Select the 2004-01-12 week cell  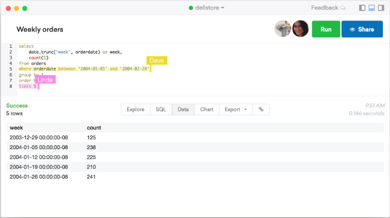click(39, 157)
